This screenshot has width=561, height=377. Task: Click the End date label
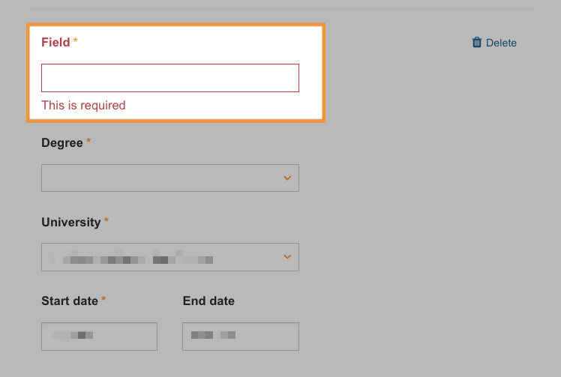tap(208, 301)
